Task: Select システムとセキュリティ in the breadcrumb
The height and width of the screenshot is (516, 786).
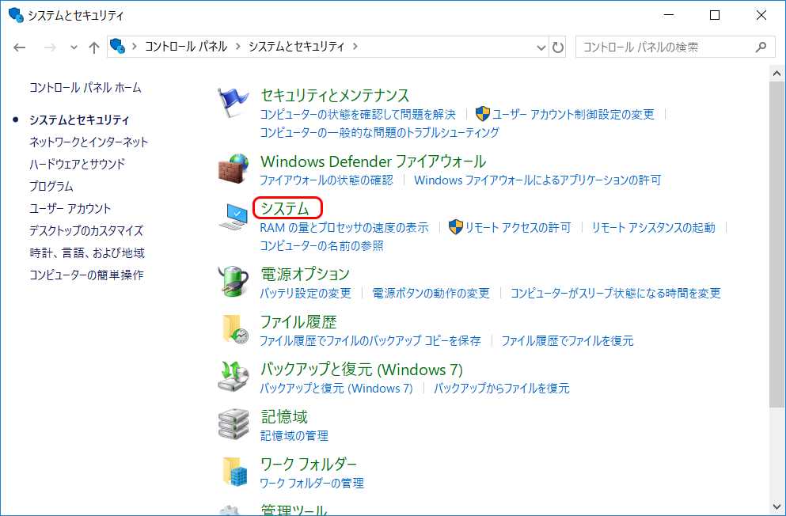Action: [x=297, y=47]
